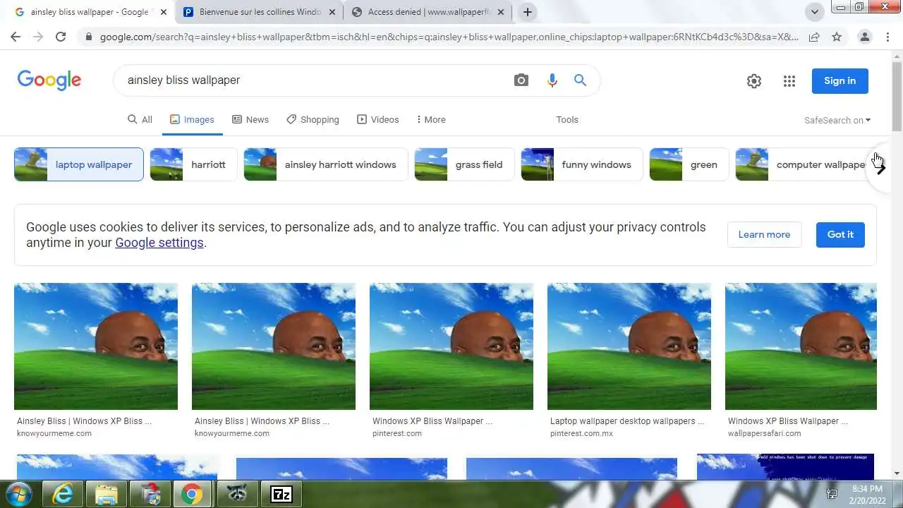Open the SafeSearch on dropdown
Image resolution: width=903 pixels, height=508 pixels.
837,121
